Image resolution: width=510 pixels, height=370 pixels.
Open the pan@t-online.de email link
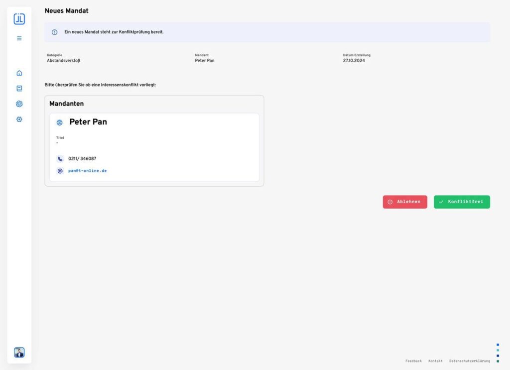(x=88, y=171)
